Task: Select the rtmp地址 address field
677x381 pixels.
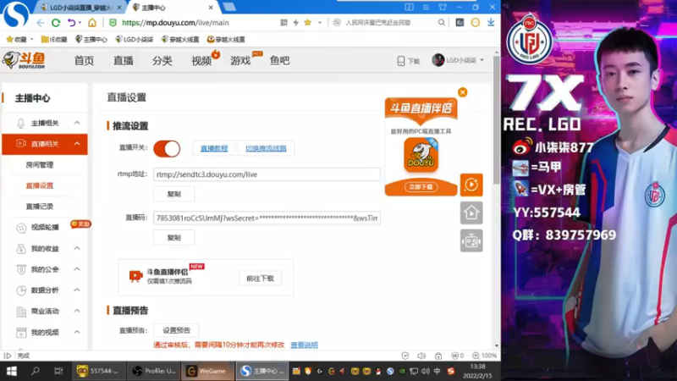Action: point(267,174)
